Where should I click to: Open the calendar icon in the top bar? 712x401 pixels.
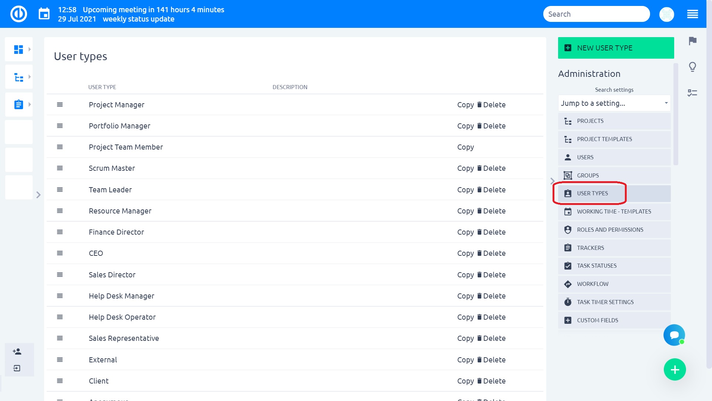[x=44, y=13]
